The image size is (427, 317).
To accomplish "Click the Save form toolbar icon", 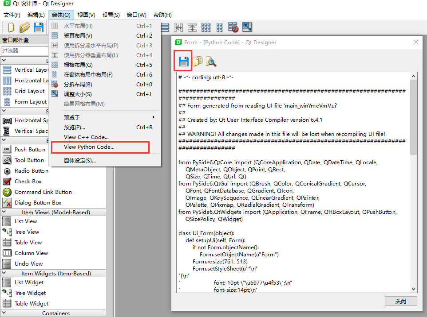I will 39,27.
